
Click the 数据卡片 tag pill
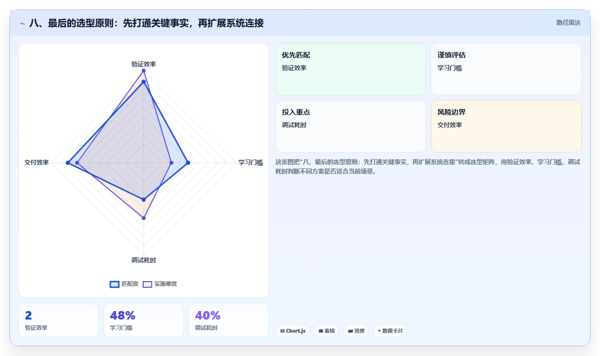click(390, 331)
